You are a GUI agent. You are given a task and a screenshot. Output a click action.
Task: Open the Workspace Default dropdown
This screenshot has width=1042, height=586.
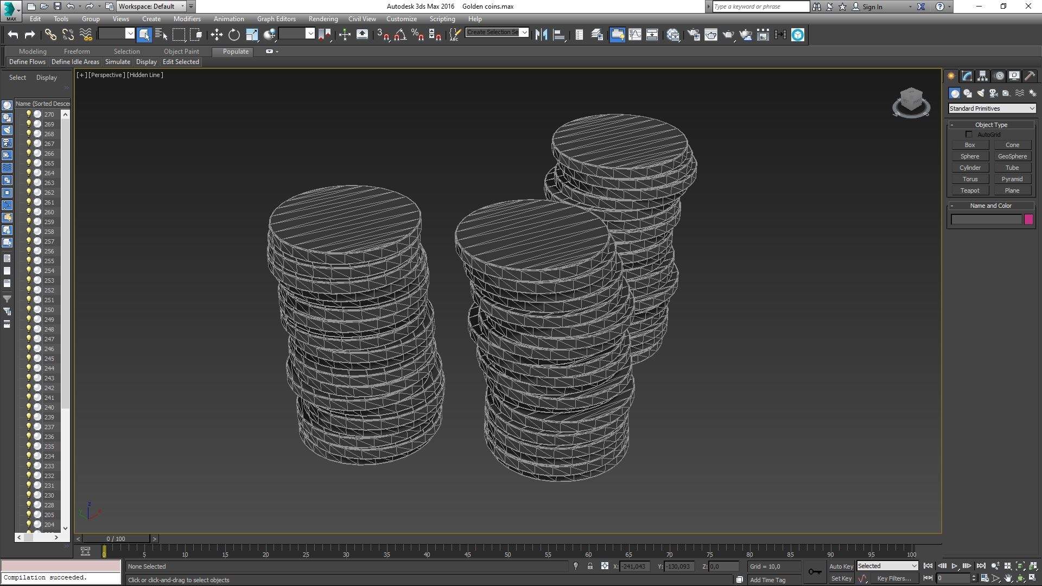pyautogui.click(x=151, y=7)
